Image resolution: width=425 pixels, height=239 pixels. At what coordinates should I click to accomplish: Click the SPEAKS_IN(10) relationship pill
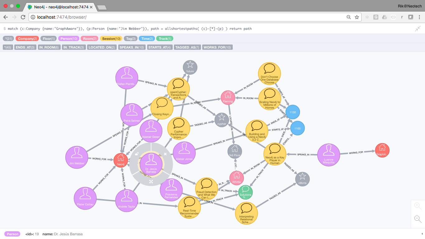[132, 47]
